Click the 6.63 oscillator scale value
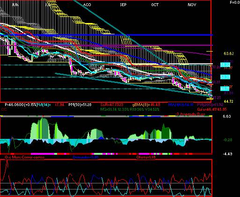240x197 pixels. 227,116
